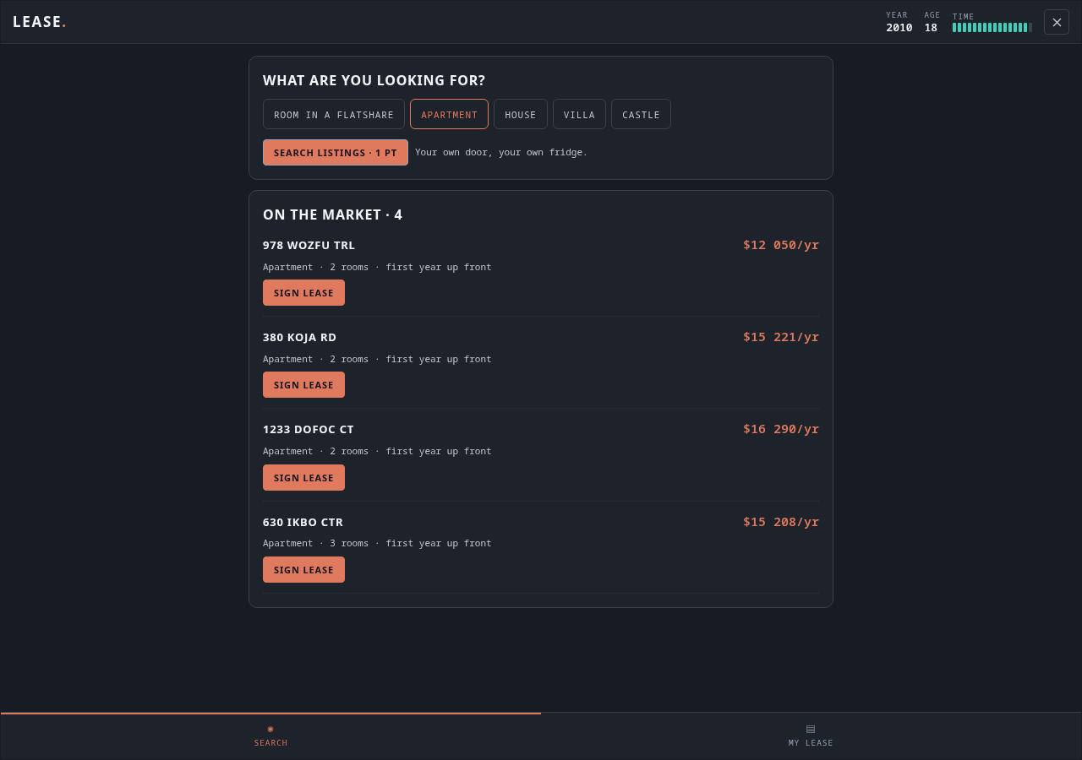The height and width of the screenshot is (760, 1082).
Task: Click the $15 221/yr price
Action: (x=781, y=337)
